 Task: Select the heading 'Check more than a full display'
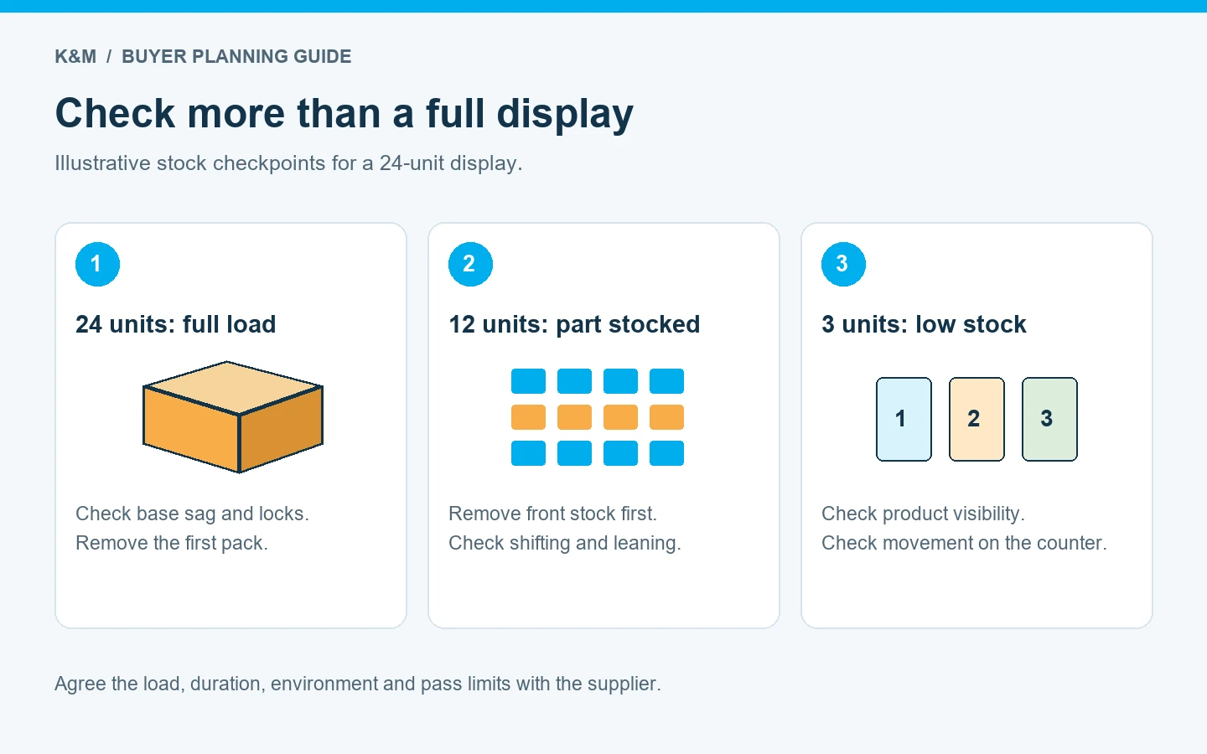coord(344,114)
